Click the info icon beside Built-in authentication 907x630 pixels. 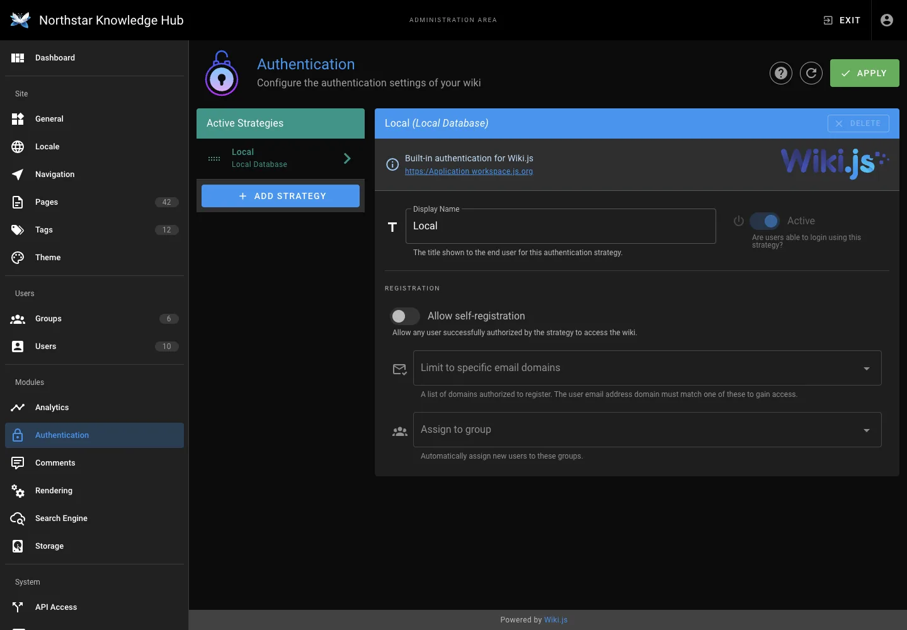tap(392, 164)
